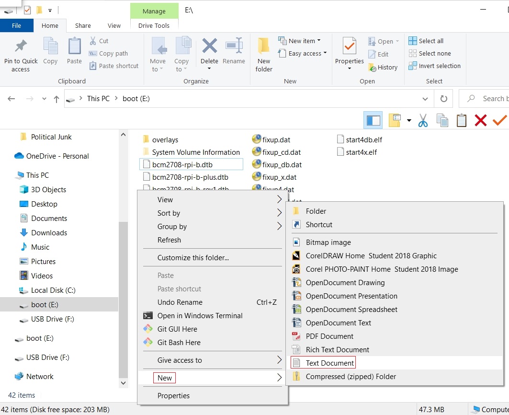Open the New item dropdown
The height and width of the screenshot is (415, 509).
tap(299, 41)
